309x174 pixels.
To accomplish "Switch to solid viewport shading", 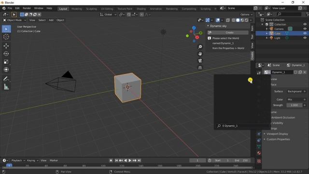I will 238,20.
